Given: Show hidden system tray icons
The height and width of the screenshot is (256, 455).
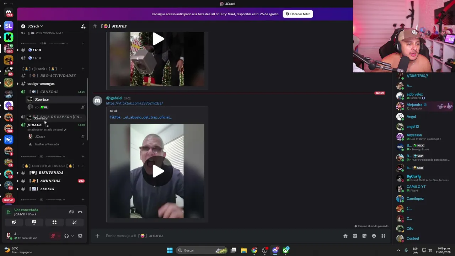Looking at the screenshot, I should 398,250.
